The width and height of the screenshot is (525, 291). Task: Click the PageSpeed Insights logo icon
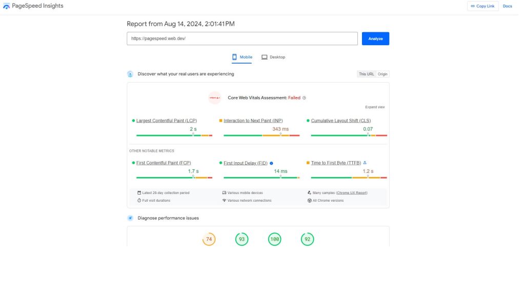[6, 6]
